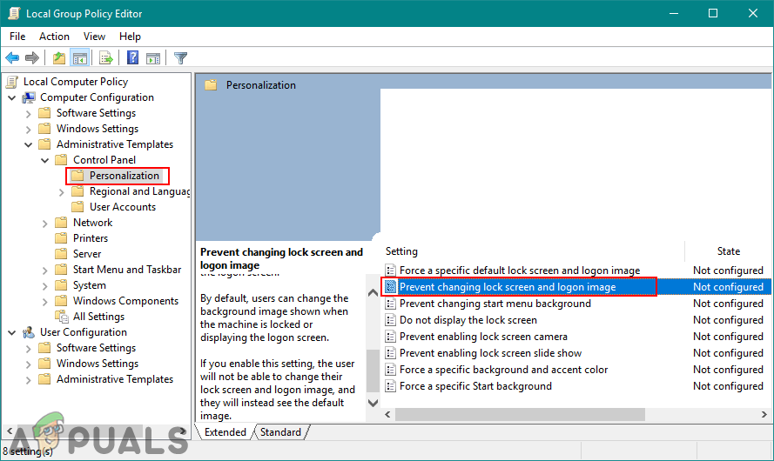Click policy icon beside Force a specific default lock screen

[x=390, y=271]
